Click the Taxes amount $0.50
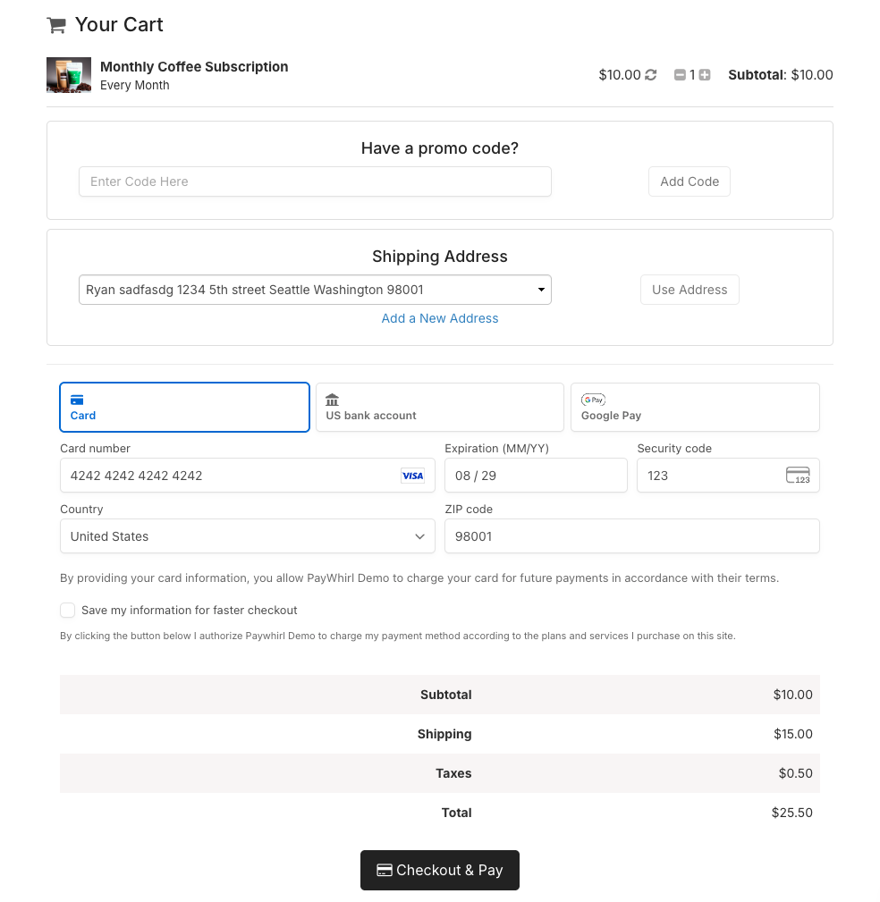Image resolution: width=880 pixels, height=902 pixels. pos(795,774)
